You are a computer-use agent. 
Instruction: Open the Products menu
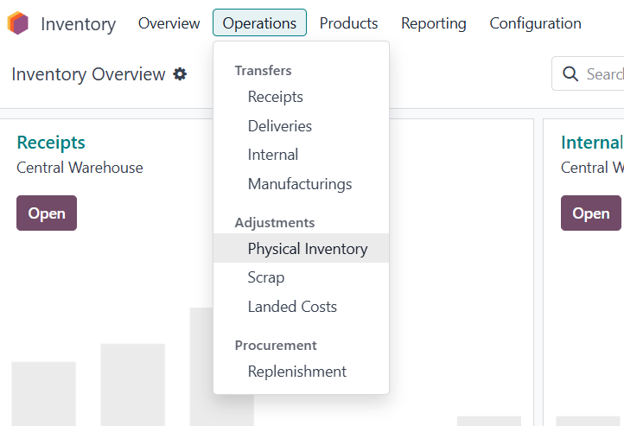(x=348, y=23)
